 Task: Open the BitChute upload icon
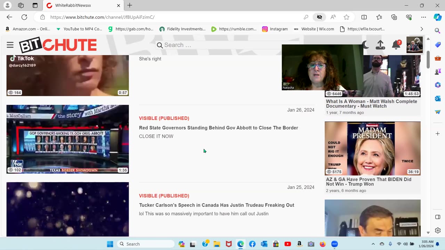380,45
